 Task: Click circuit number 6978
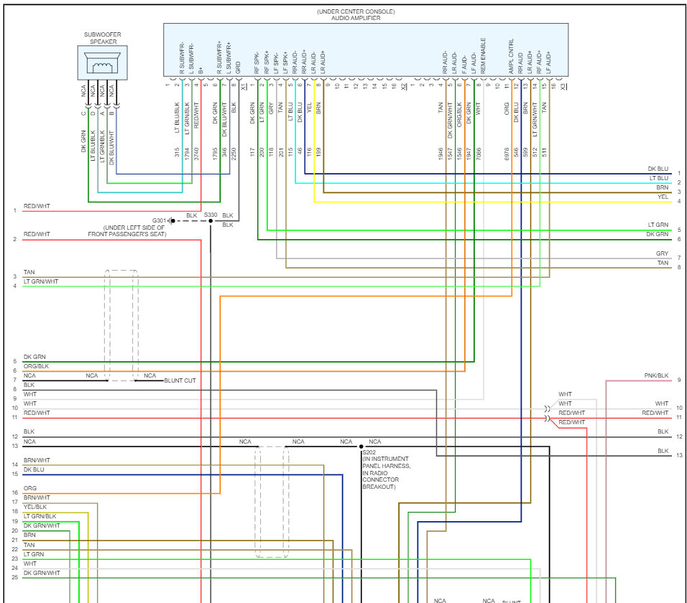point(507,153)
